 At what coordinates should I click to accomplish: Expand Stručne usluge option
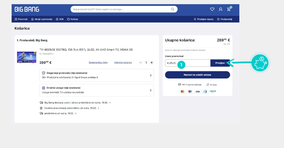tap(97, 90)
